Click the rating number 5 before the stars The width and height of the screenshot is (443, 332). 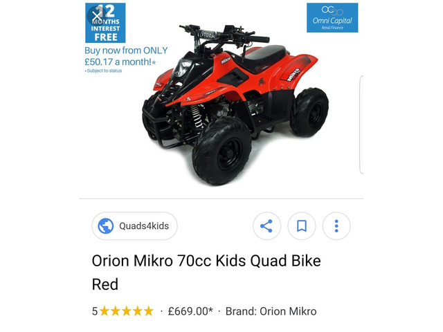click(x=95, y=311)
